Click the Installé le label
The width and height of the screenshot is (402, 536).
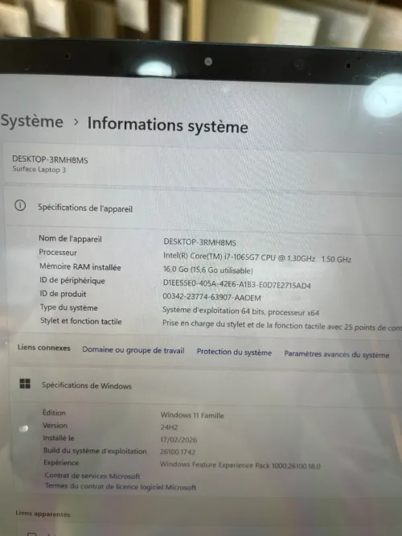tap(59, 438)
